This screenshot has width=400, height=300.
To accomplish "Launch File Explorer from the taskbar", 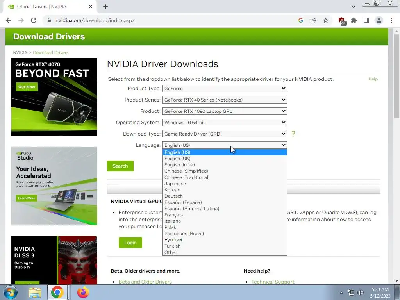I will click(35, 293).
